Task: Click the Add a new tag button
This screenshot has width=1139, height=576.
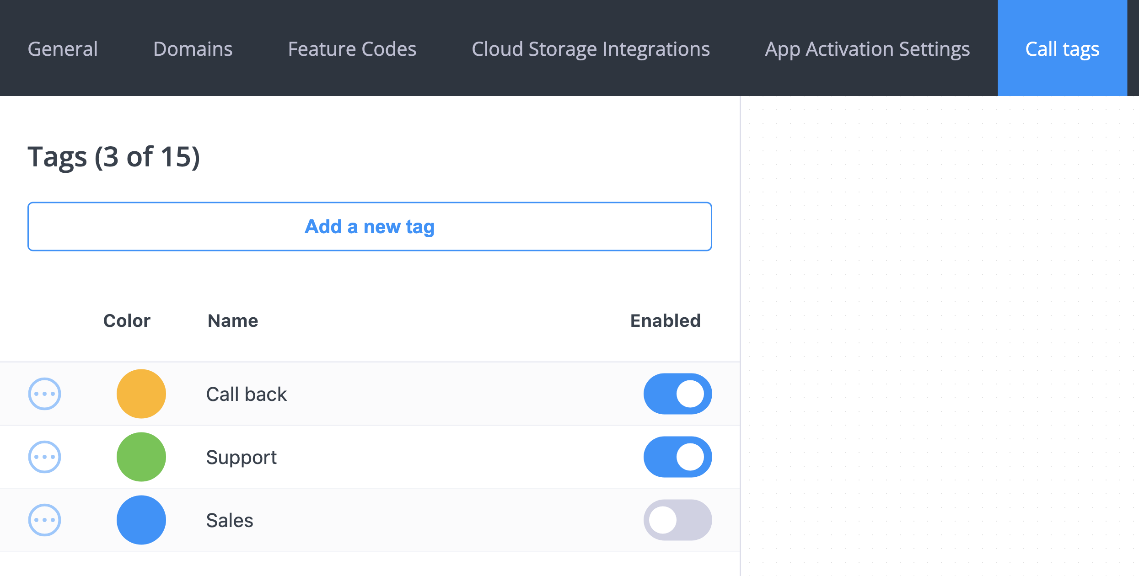Action: click(370, 226)
